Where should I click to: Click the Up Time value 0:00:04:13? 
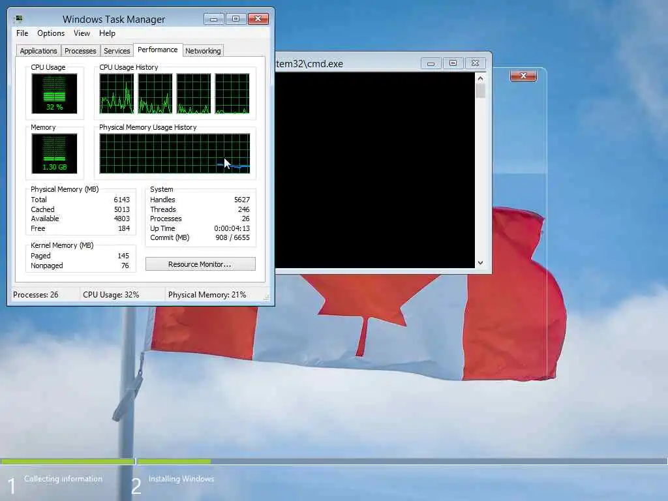click(x=232, y=228)
